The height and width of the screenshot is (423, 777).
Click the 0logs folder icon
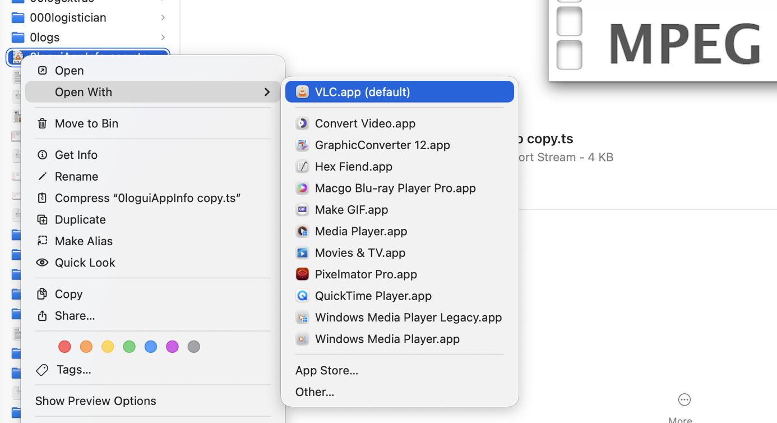tap(18, 38)
